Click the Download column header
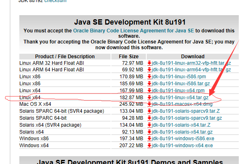 [193, 57]
